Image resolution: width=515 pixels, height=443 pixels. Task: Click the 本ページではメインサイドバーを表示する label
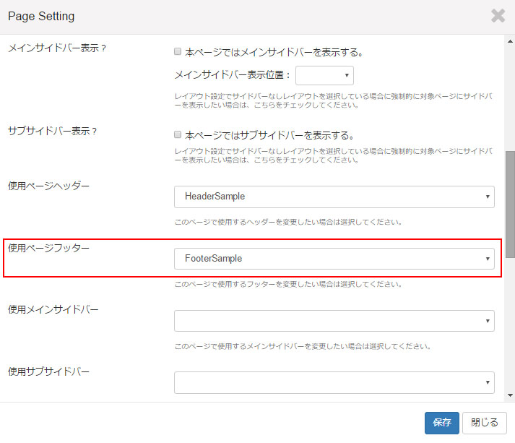(274, 52)
